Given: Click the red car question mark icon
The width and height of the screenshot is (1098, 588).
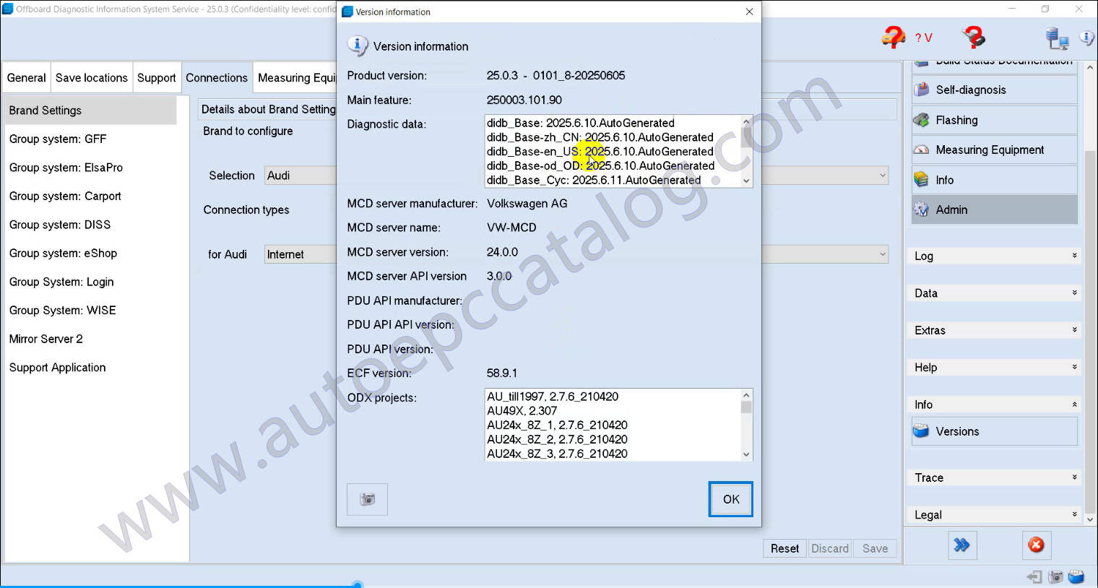Looking at the screenshot, I should pos(894,37).
